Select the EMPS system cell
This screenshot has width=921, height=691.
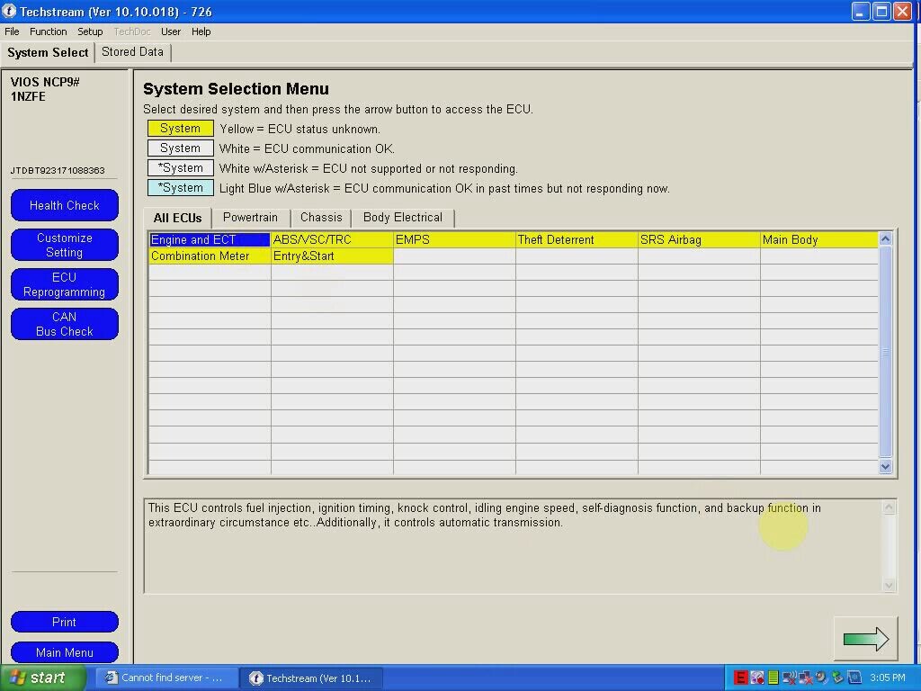(454, 239)
